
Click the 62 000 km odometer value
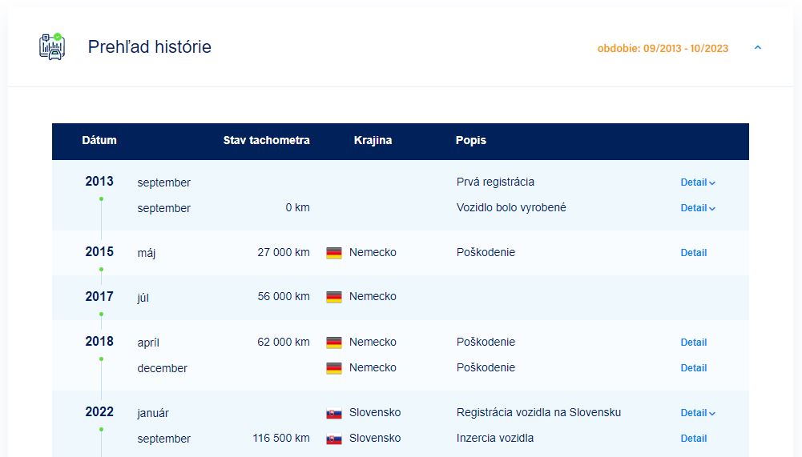(x=284, y=342)
